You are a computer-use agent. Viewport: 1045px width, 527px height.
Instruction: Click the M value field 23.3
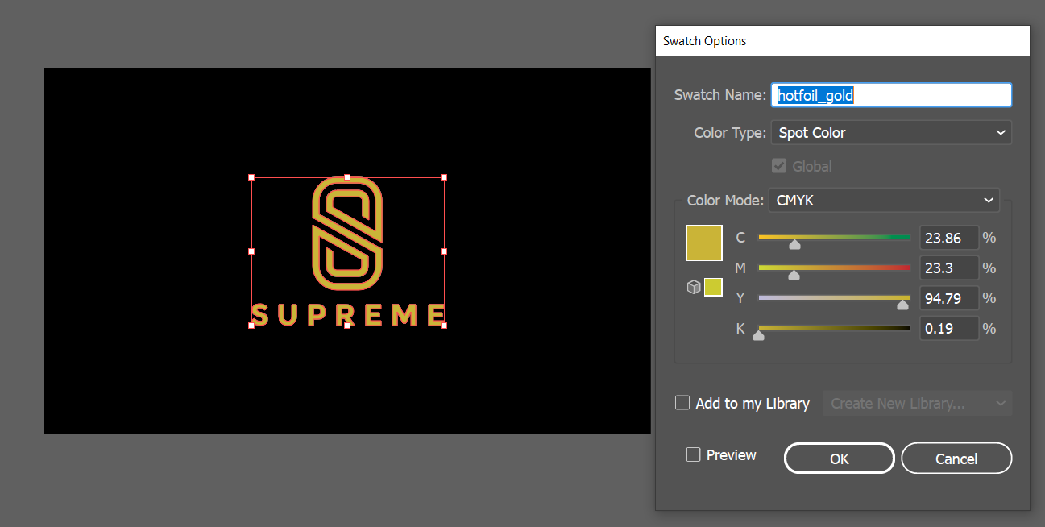[x=949, y=268]
